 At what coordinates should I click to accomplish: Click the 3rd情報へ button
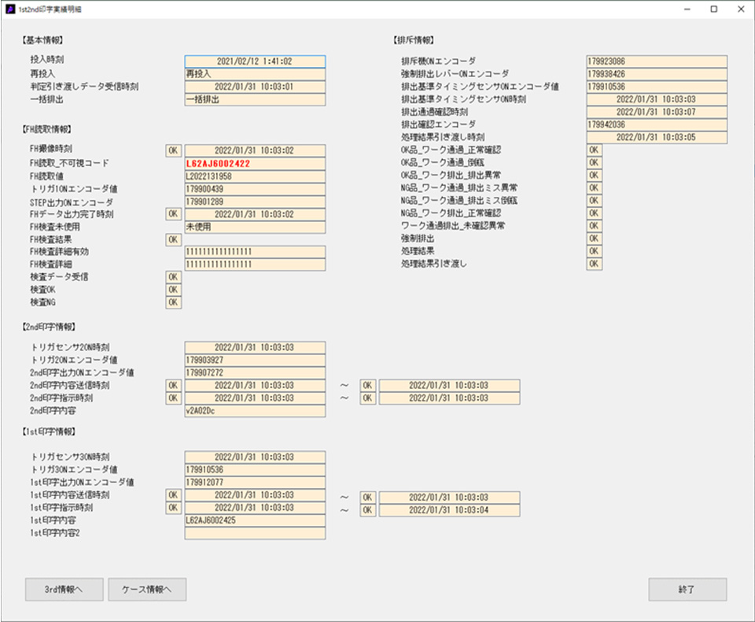(64, 589)
